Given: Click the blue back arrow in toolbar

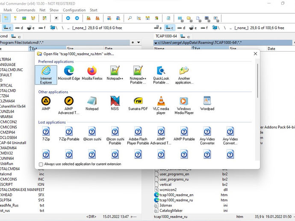Looking at the screenshot, I should point(68,18).
